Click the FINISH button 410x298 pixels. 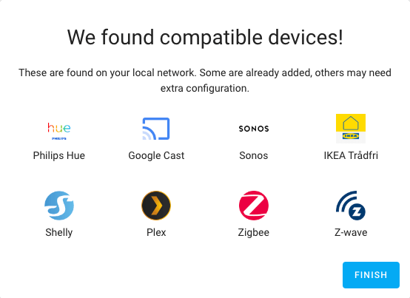click(371, 275)
